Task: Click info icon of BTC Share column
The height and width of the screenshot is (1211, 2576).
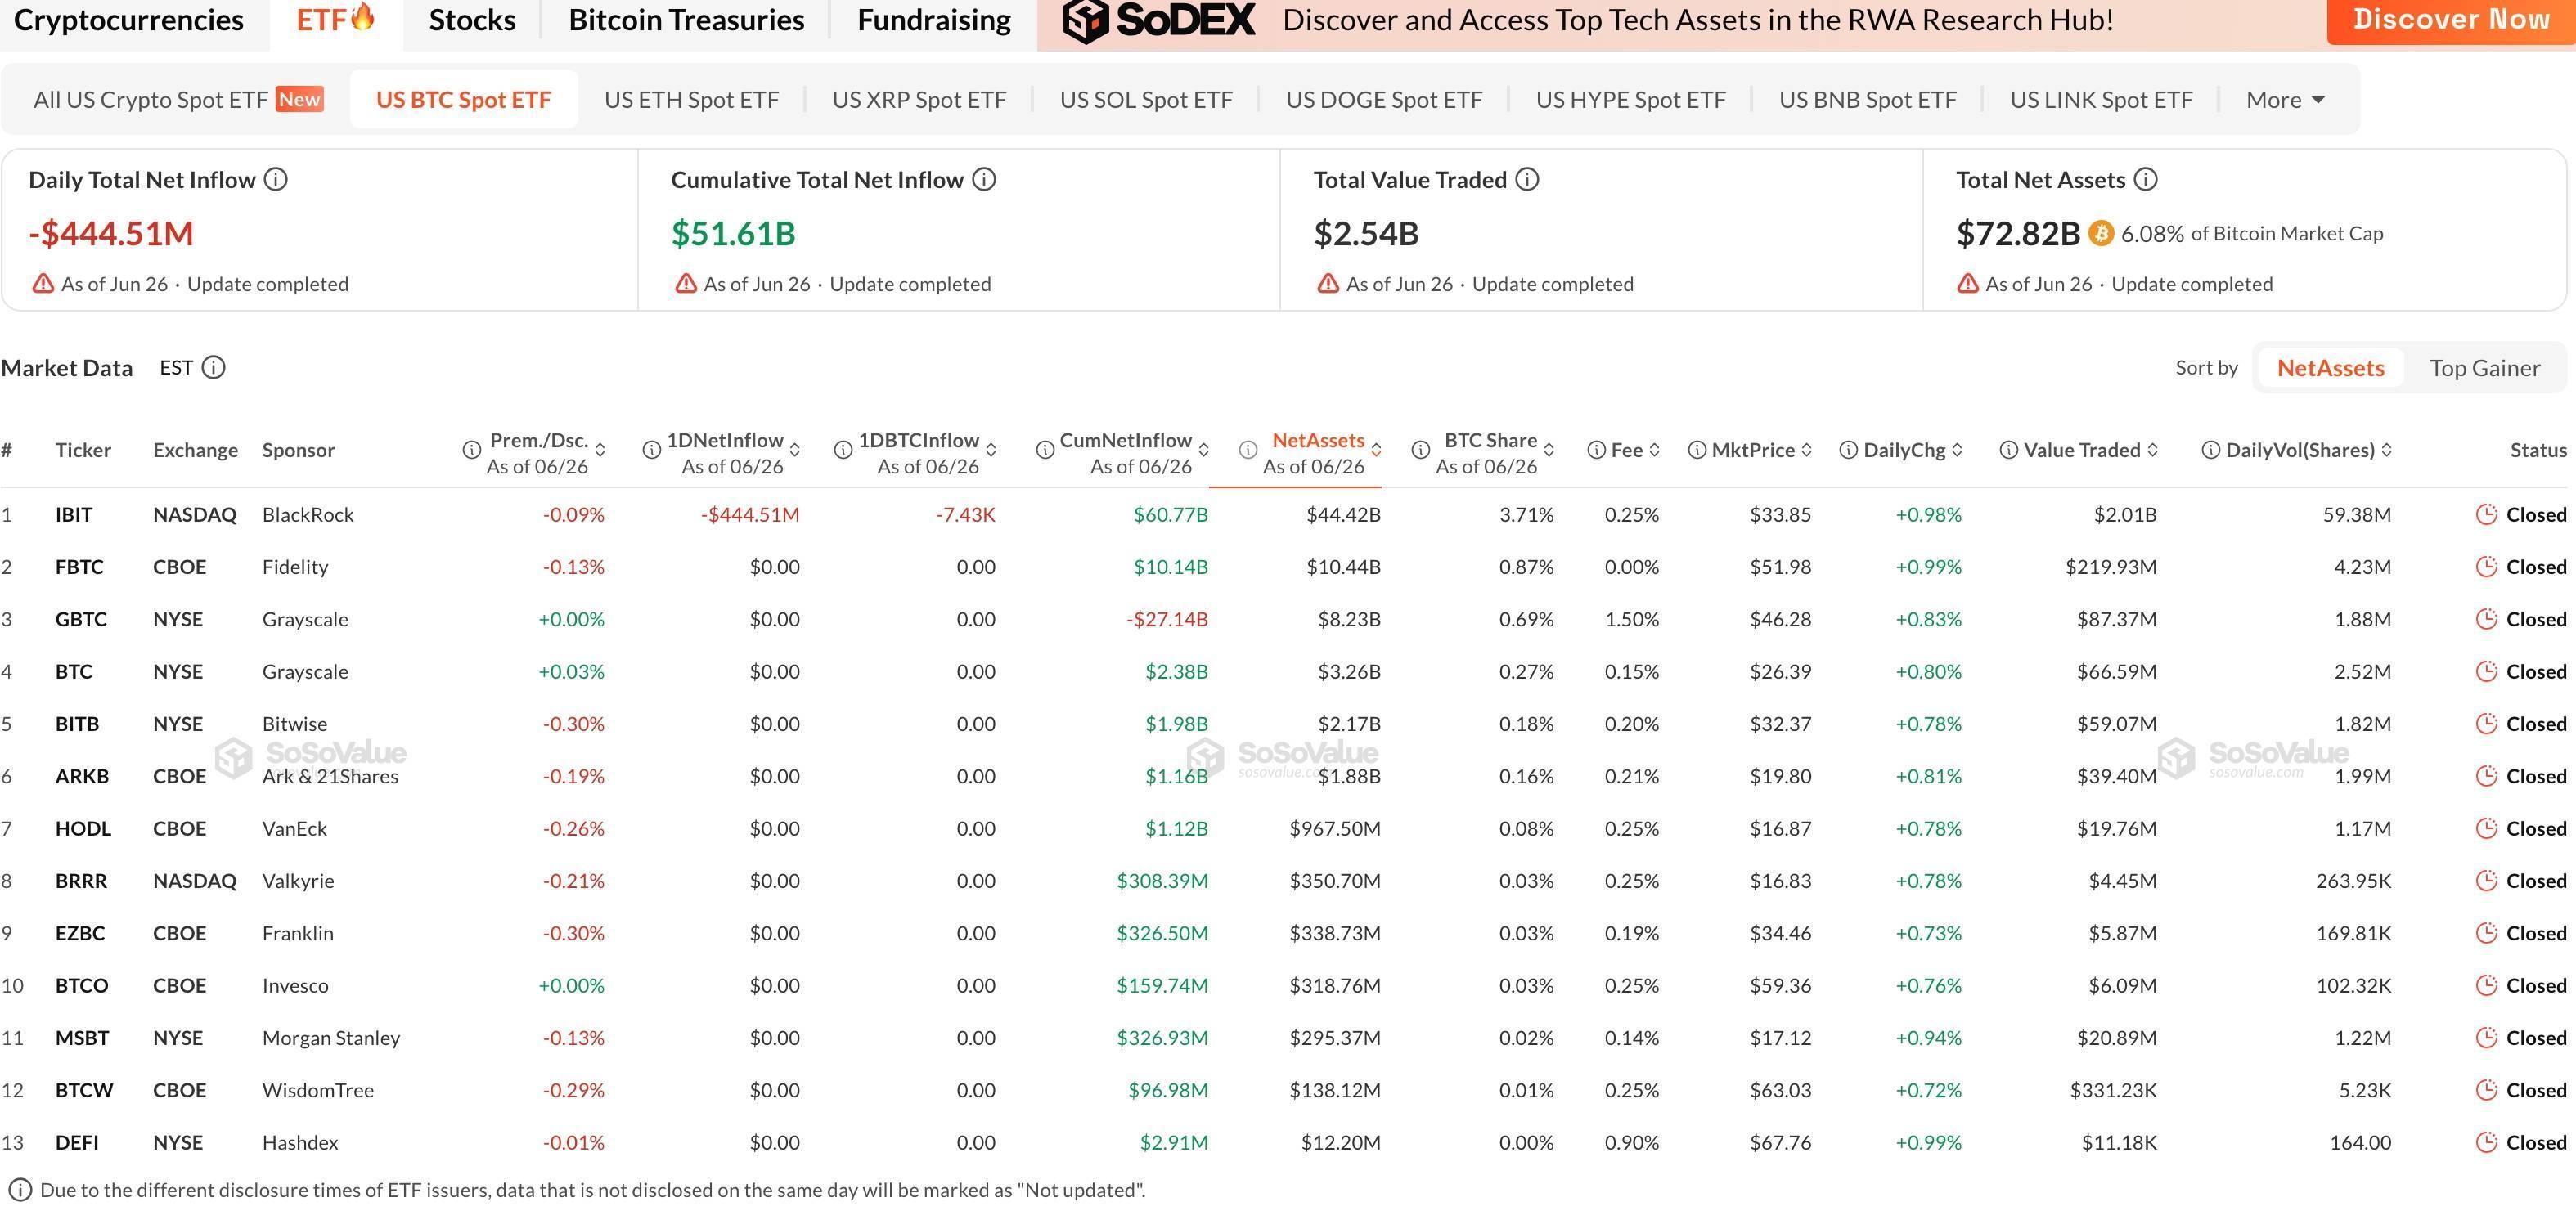Action: click(x=1420, y=451)
